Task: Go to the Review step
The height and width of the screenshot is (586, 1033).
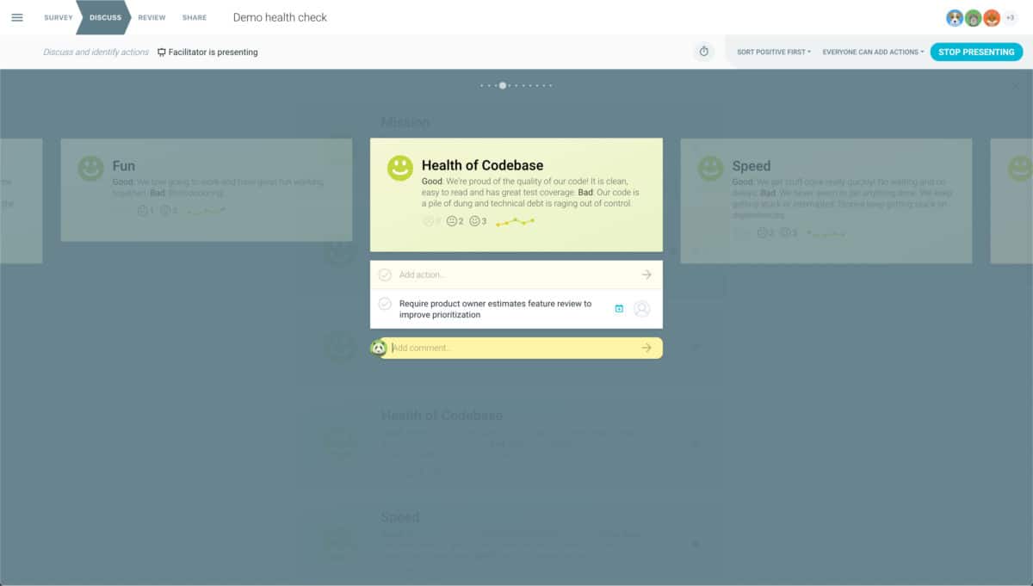Action: click(x=152, y=17)
